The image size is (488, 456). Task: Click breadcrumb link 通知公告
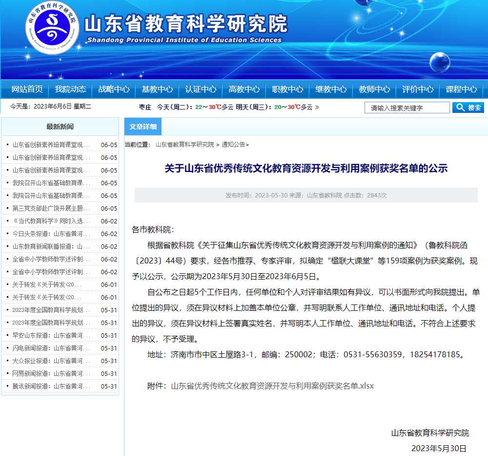tap(233, 145)
